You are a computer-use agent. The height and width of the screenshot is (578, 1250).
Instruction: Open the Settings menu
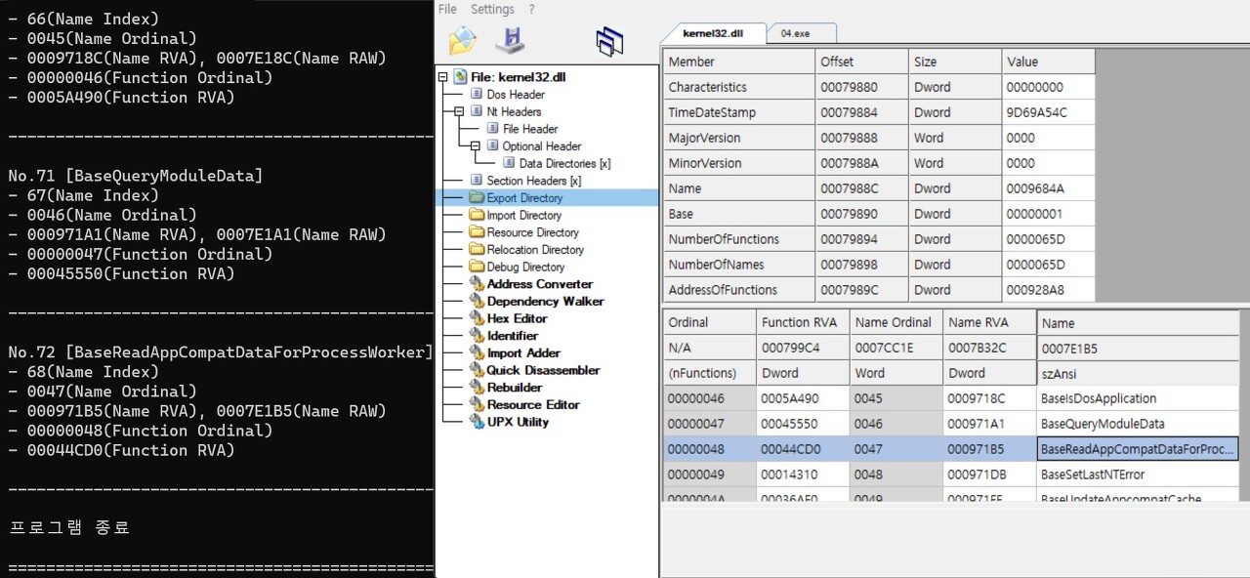tap(492, 9)
